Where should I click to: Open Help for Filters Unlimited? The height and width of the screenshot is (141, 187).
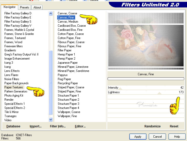(177, 137)
